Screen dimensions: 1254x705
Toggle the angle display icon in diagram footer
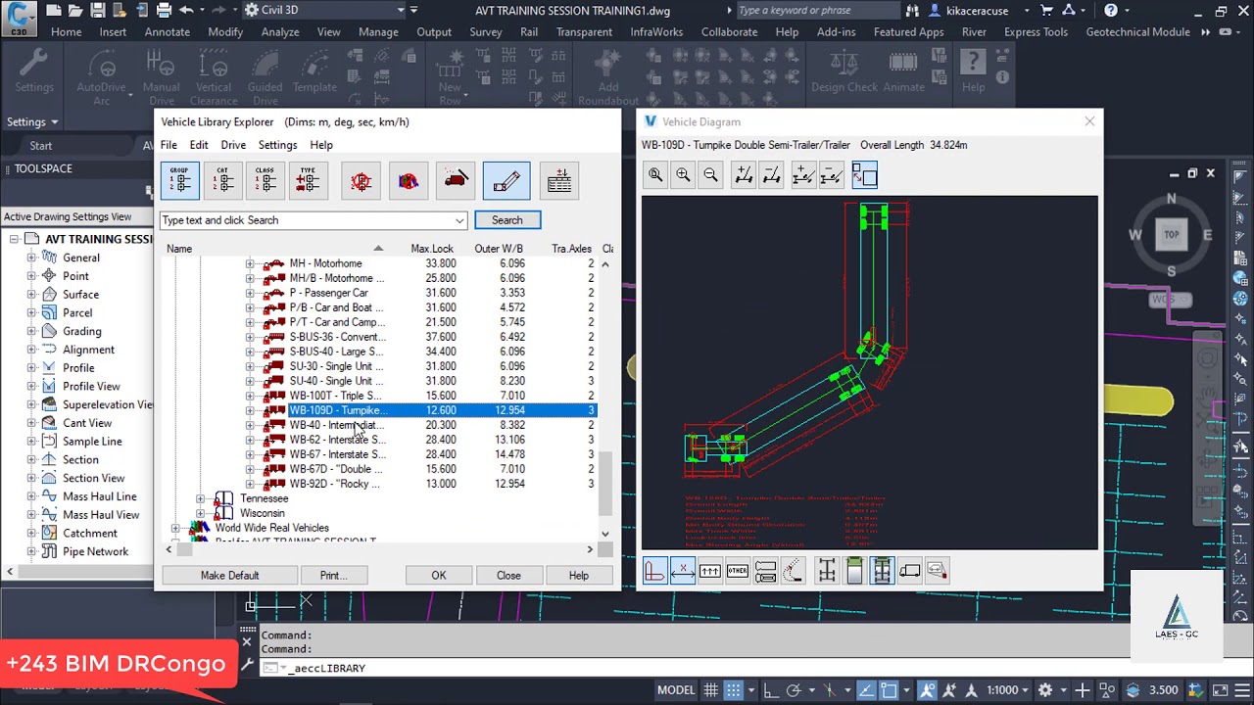(x=655, y=571)
